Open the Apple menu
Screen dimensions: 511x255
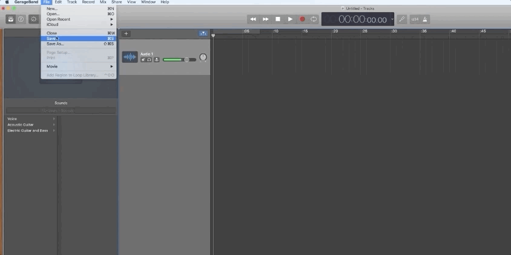click(x=7, y=2)
